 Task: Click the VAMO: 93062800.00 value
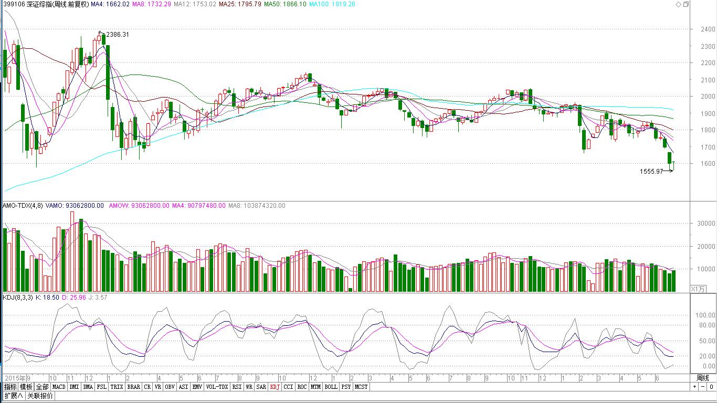[x=73, y=206]
